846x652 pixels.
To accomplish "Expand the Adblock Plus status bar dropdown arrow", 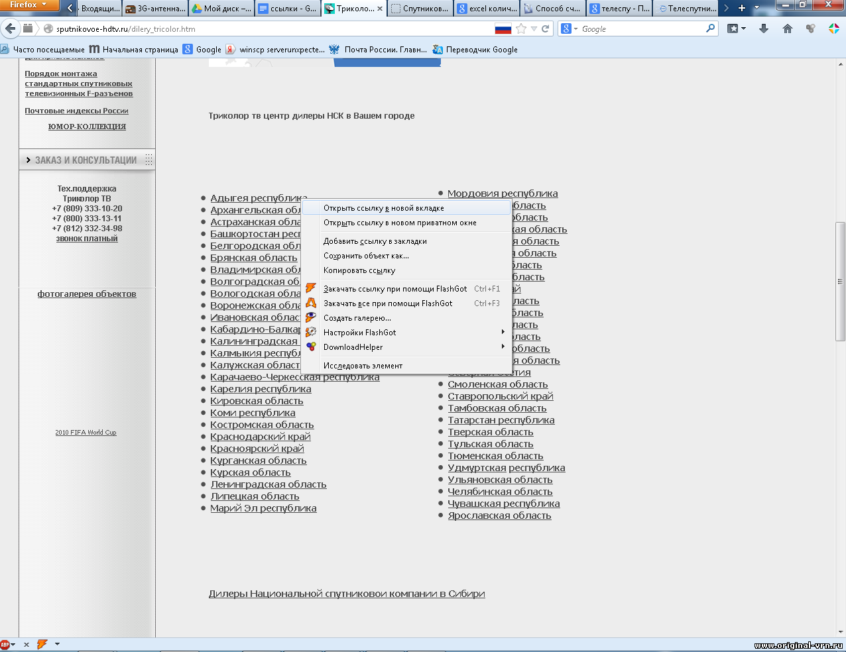I will [x=13, y=644].
